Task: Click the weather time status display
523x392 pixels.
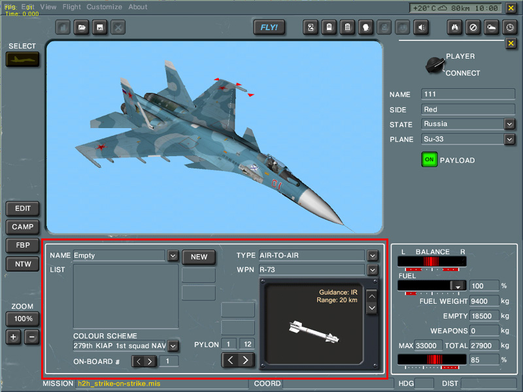Action: [x=455, y=8]
